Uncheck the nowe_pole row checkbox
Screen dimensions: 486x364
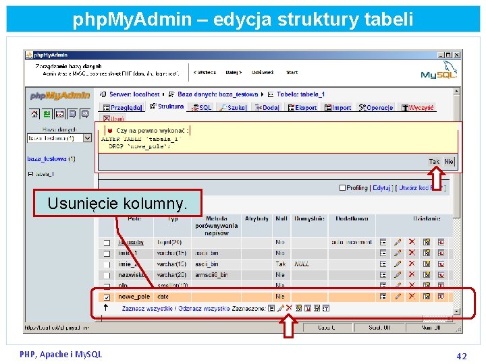point(107,297)
